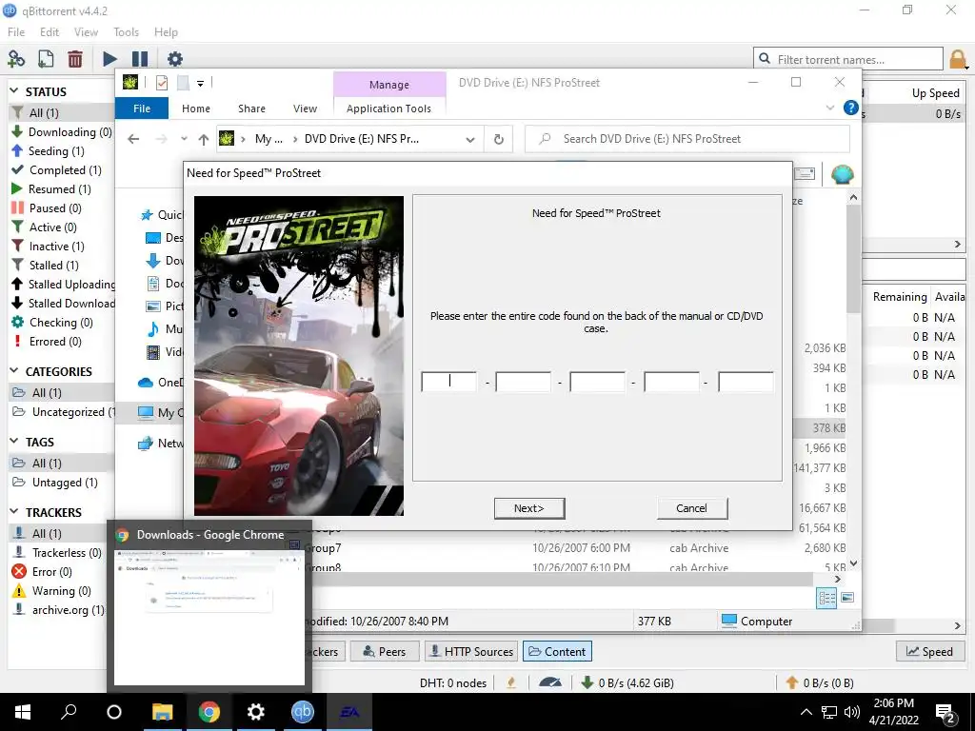Click the alternative speed limits speedometer icon
The image size is (975, 731).
coord(550,682)
